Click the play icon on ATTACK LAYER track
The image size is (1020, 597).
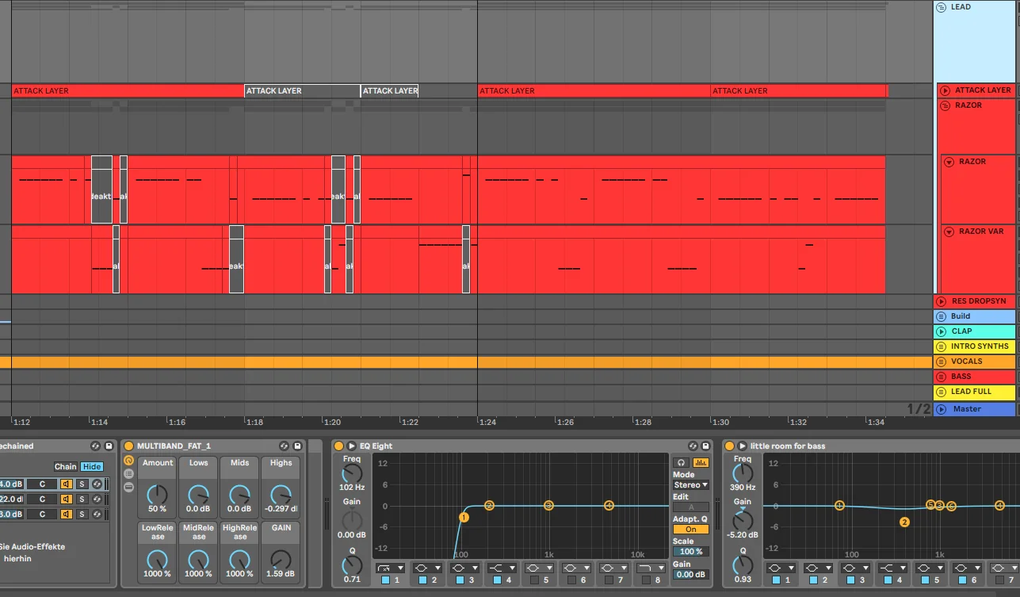pos(945,90)
